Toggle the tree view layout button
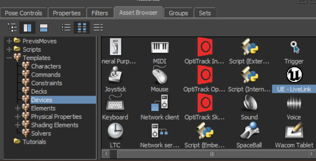 click(x=12, y=28)
